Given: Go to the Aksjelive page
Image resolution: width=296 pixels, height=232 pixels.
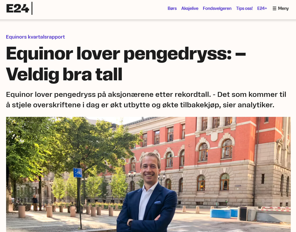Looking at the screenshot, I should [189, 8].
